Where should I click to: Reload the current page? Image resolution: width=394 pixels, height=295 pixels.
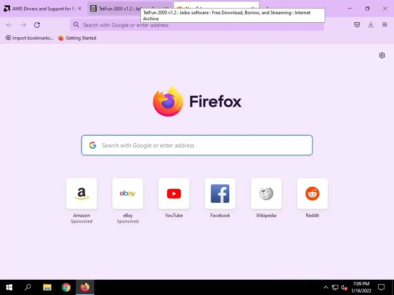[37, 25]
